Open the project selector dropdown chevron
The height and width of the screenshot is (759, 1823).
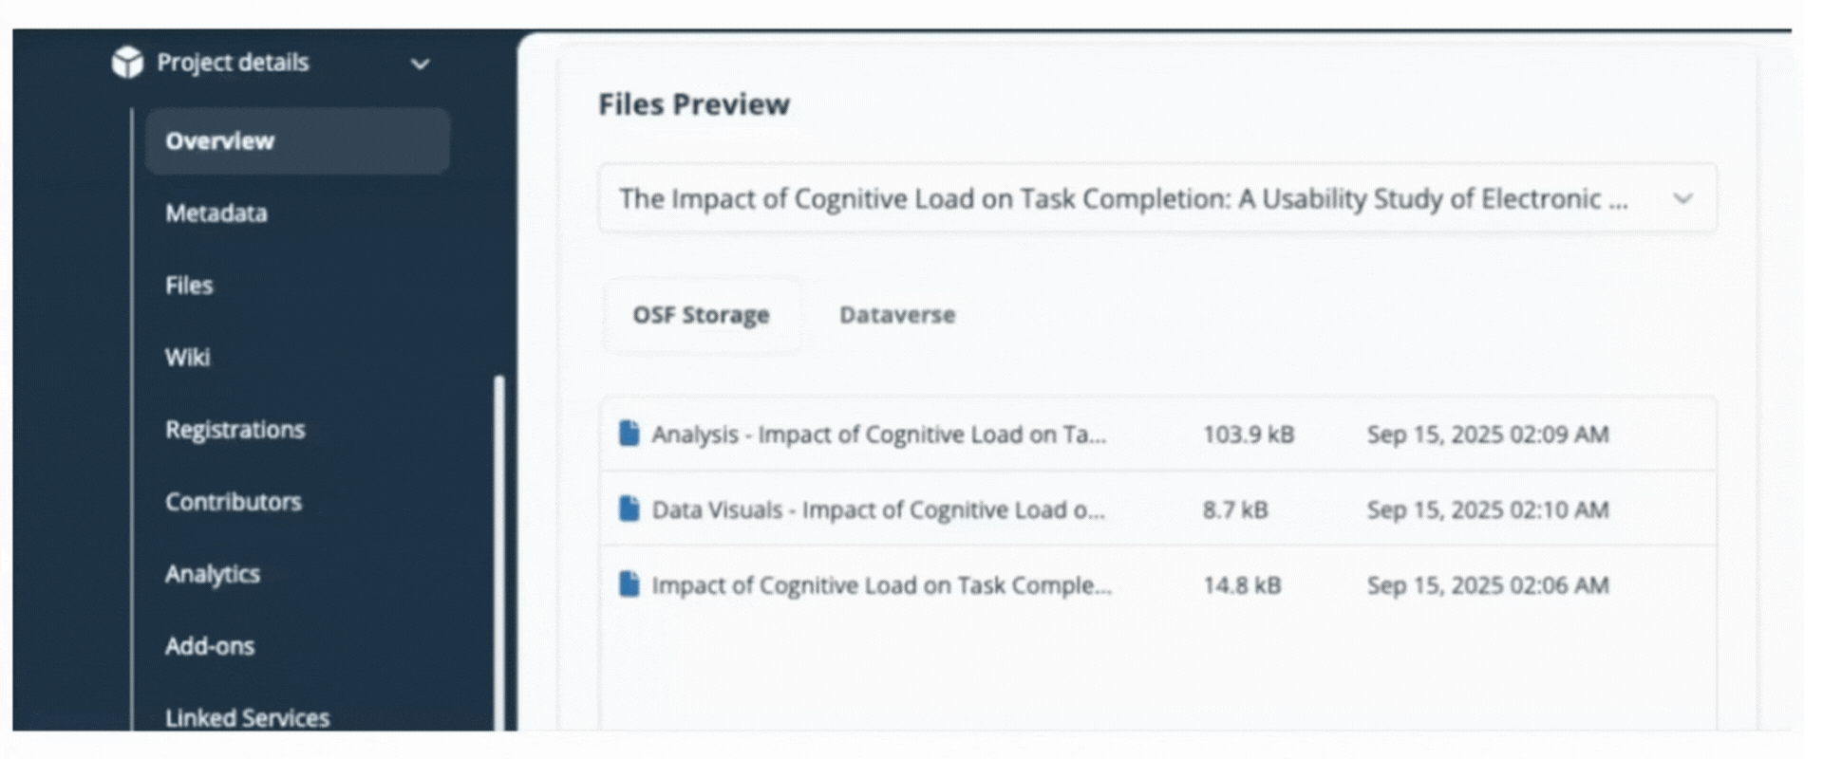point(1682,198)
